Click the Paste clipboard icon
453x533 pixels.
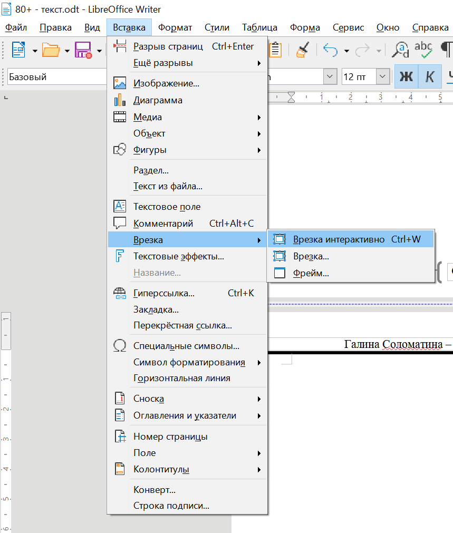[275, 50]
